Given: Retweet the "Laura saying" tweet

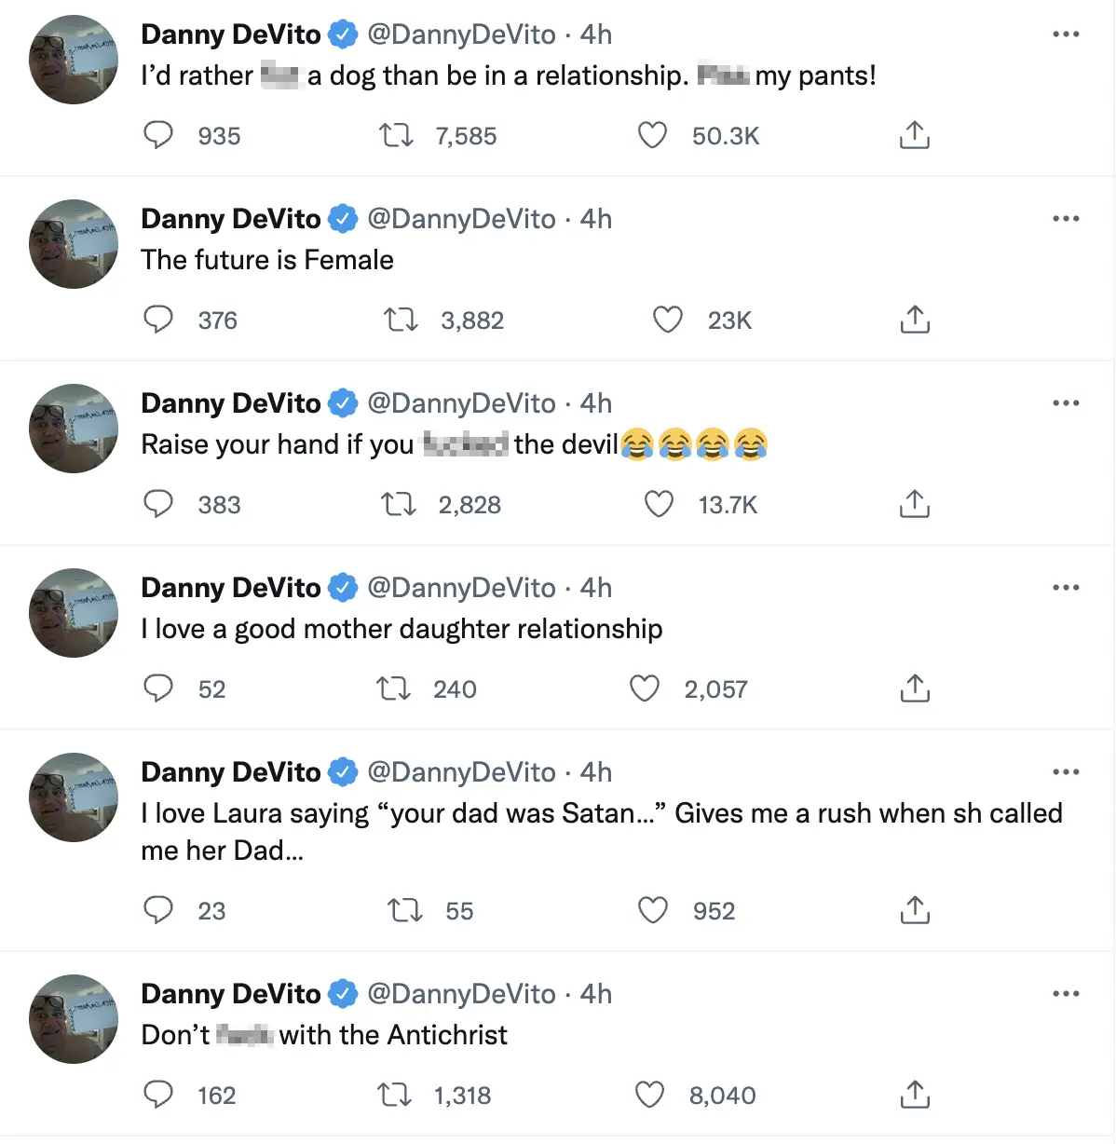Looking at the screenshot, I should pyautogui.click(x=404, y=910).
